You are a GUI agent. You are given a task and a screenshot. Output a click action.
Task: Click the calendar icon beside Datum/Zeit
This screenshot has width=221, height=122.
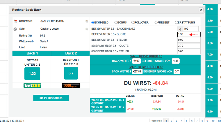coord(15,21)
